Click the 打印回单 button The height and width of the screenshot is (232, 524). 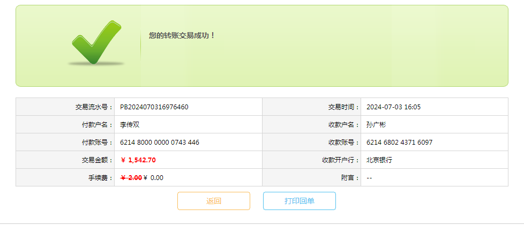point(300,201)
